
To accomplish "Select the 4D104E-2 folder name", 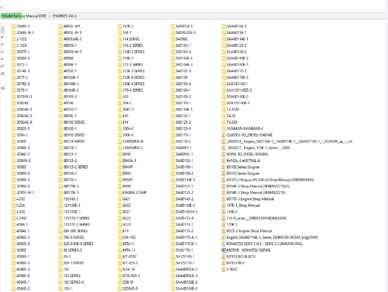I will (71, 90).
